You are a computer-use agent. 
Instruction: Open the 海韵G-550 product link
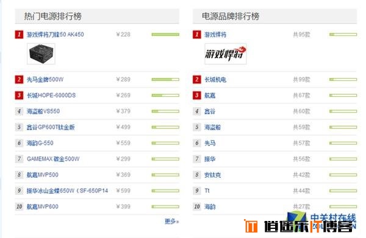40,143
